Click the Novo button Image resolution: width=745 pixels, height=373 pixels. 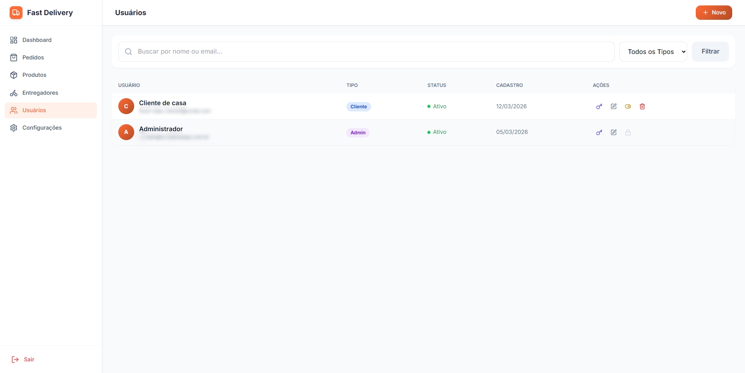(714, 12)
